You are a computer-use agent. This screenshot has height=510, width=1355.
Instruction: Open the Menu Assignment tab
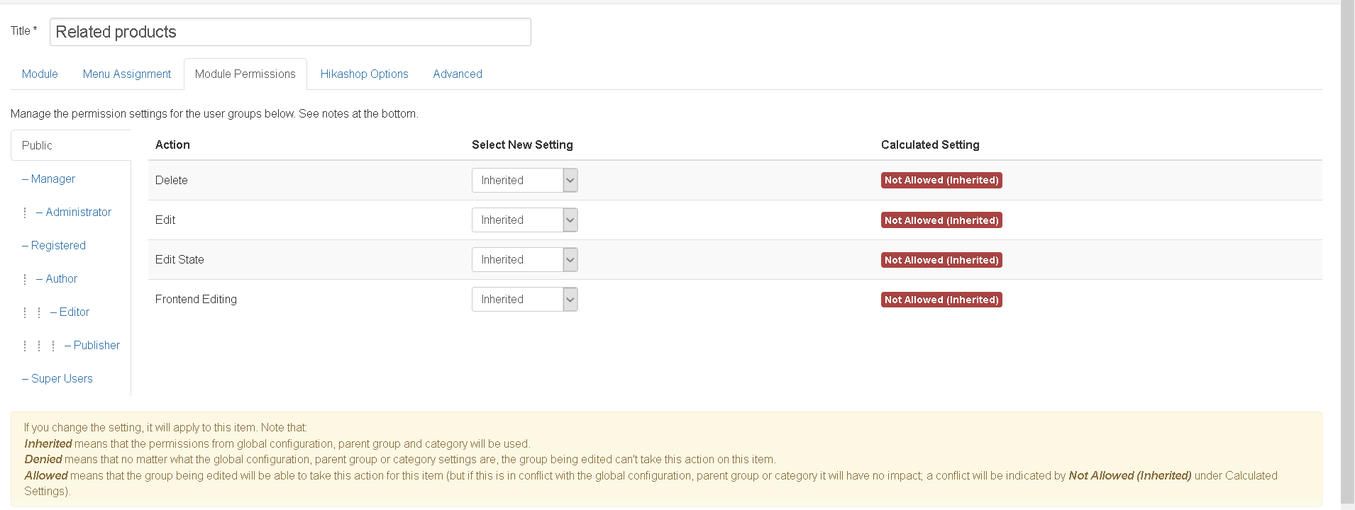coord(127,74)
